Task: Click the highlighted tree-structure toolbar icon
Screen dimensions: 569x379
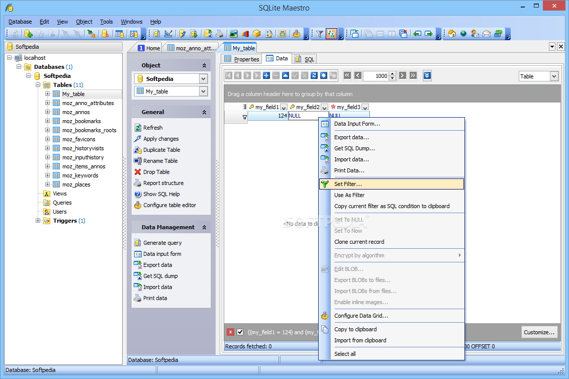Action: pos(331,34)
